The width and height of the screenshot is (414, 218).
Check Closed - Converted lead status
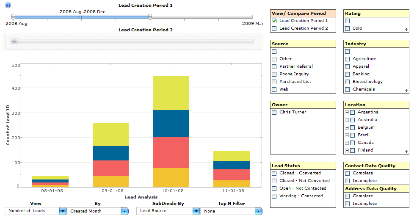tap(274, 173)
